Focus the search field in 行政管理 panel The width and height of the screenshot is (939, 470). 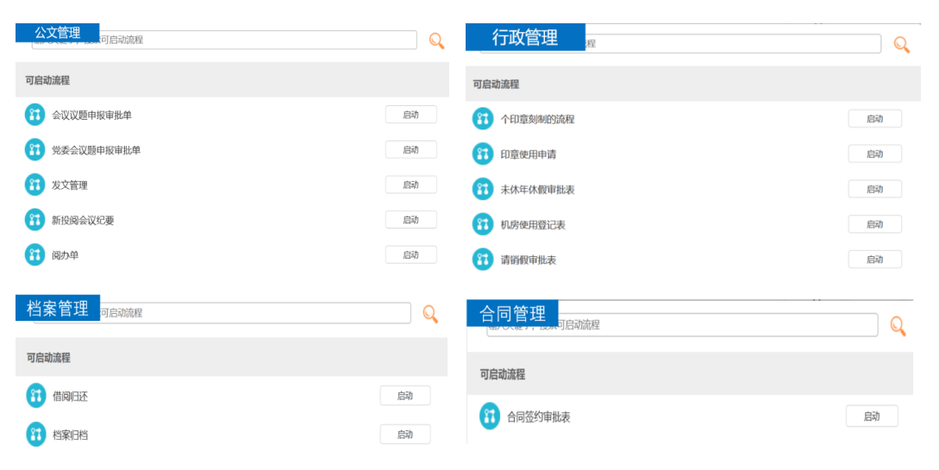click(x=680, y=44)
